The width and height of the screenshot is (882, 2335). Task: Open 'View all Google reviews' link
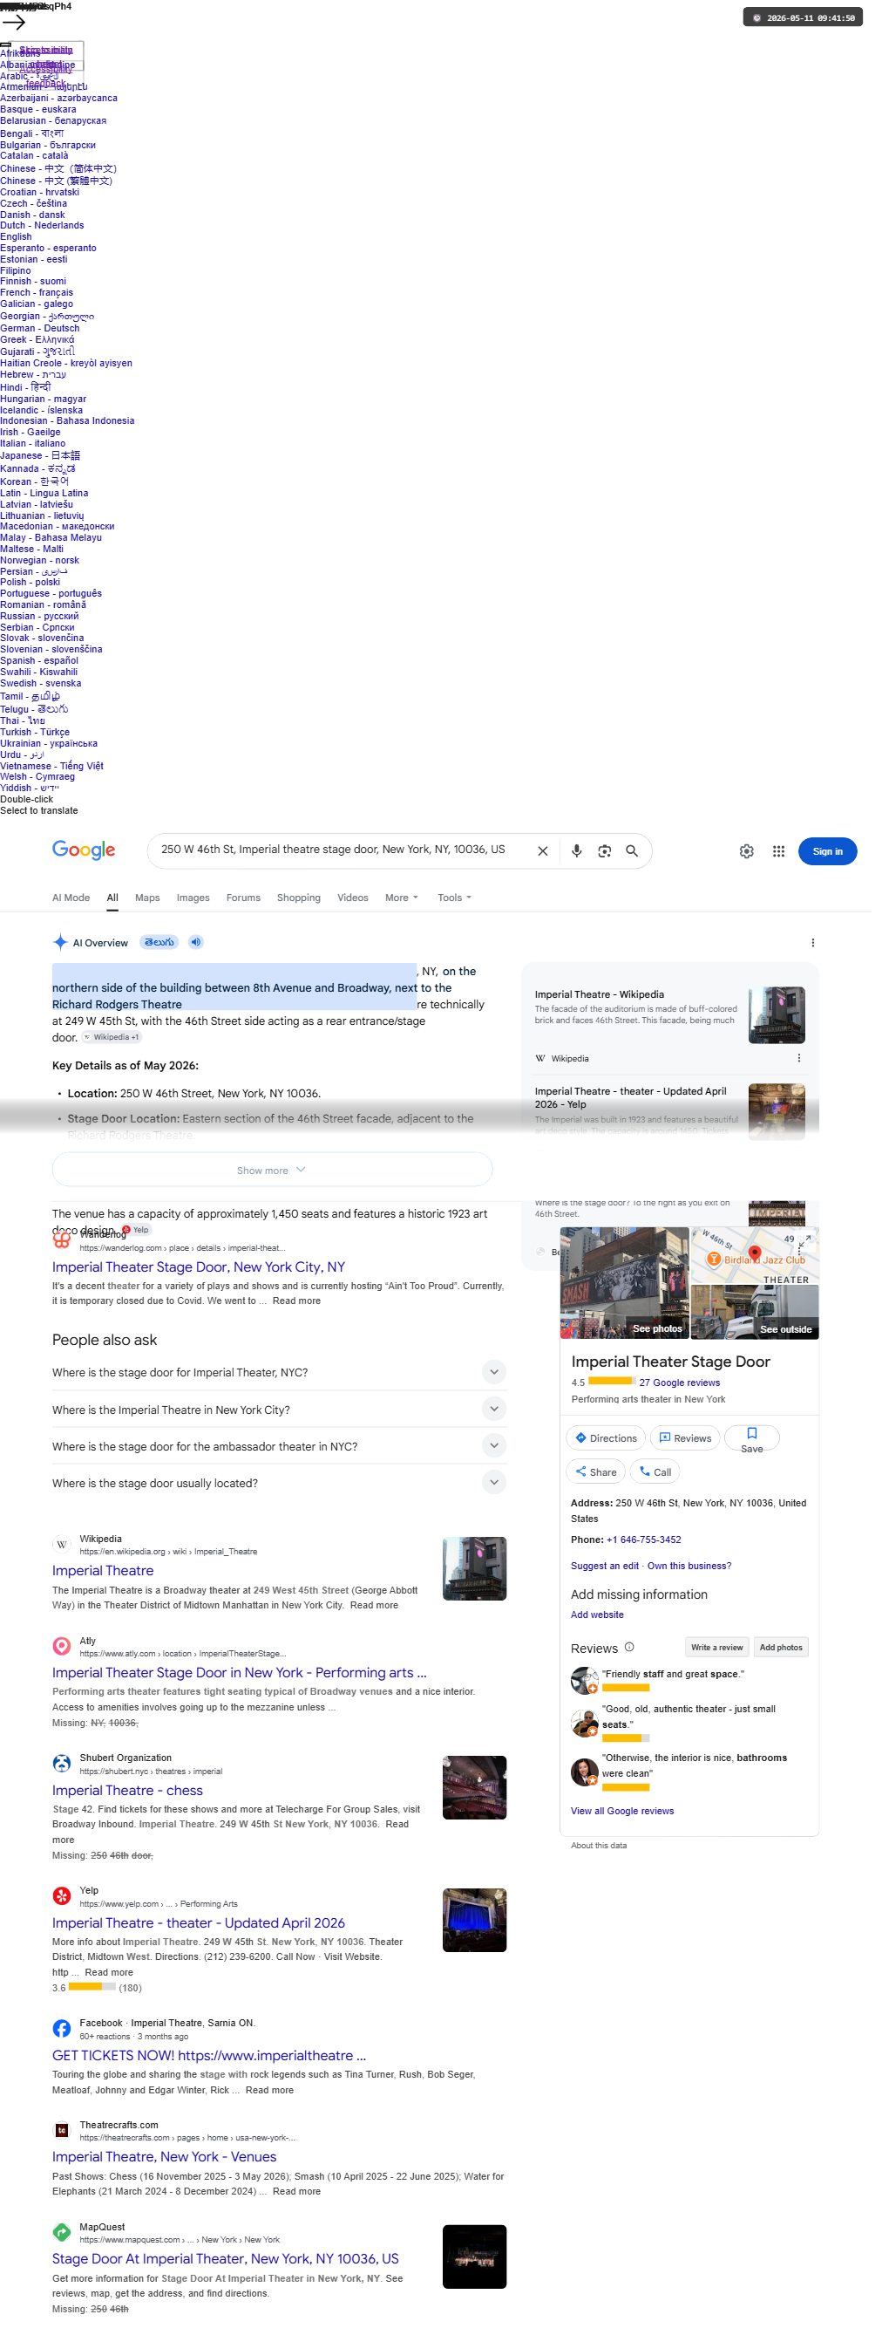tap(628, 1831)
